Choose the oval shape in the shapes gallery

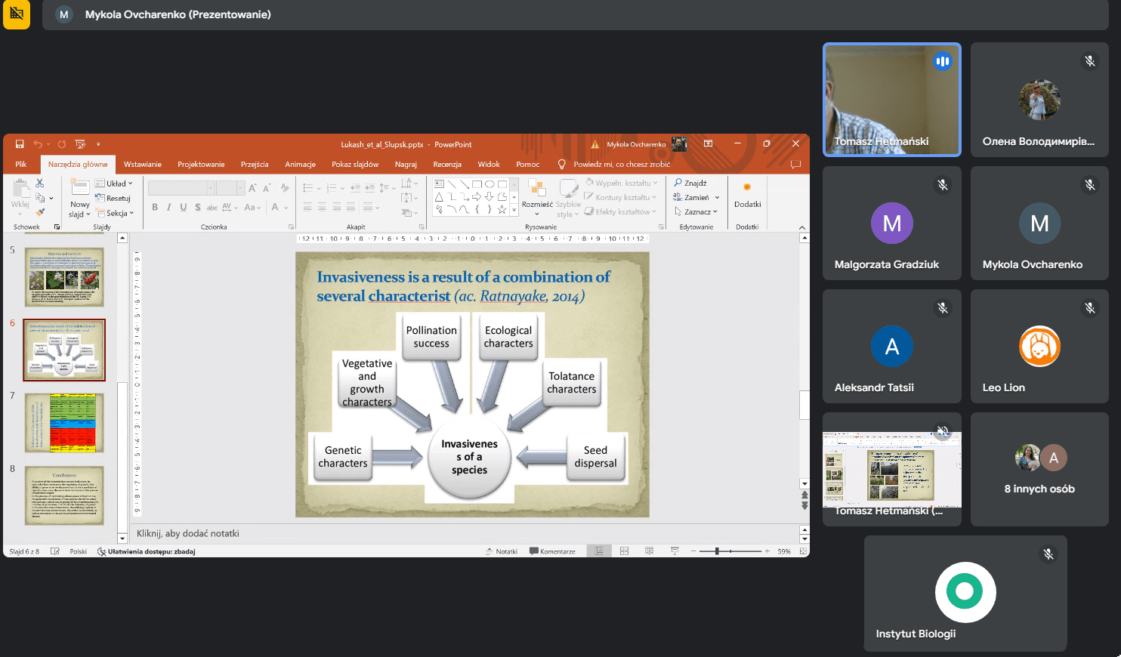pyautogui.click(x=489, y=184)
